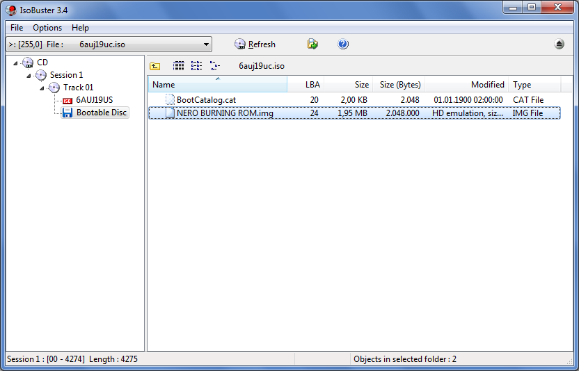579x371 pixels.
Task: Collapse the CD tree node
Action: 15,63
